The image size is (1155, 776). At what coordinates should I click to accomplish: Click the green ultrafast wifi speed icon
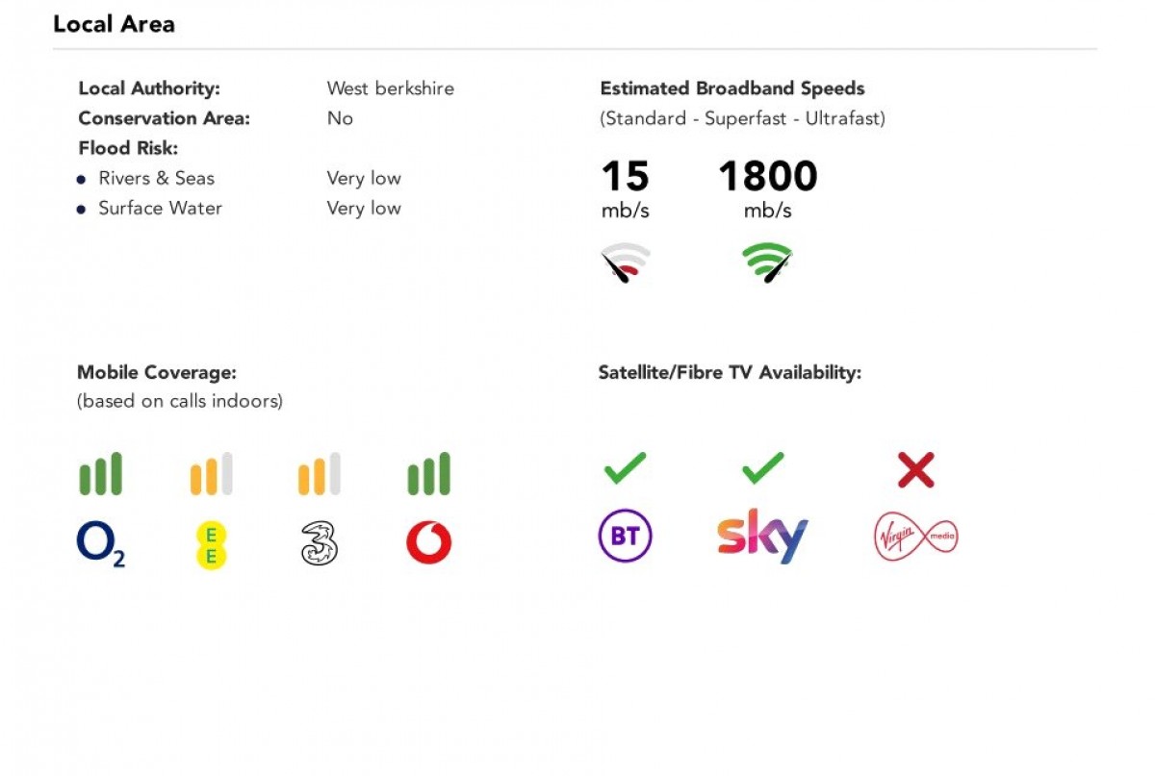coord(767,263)
